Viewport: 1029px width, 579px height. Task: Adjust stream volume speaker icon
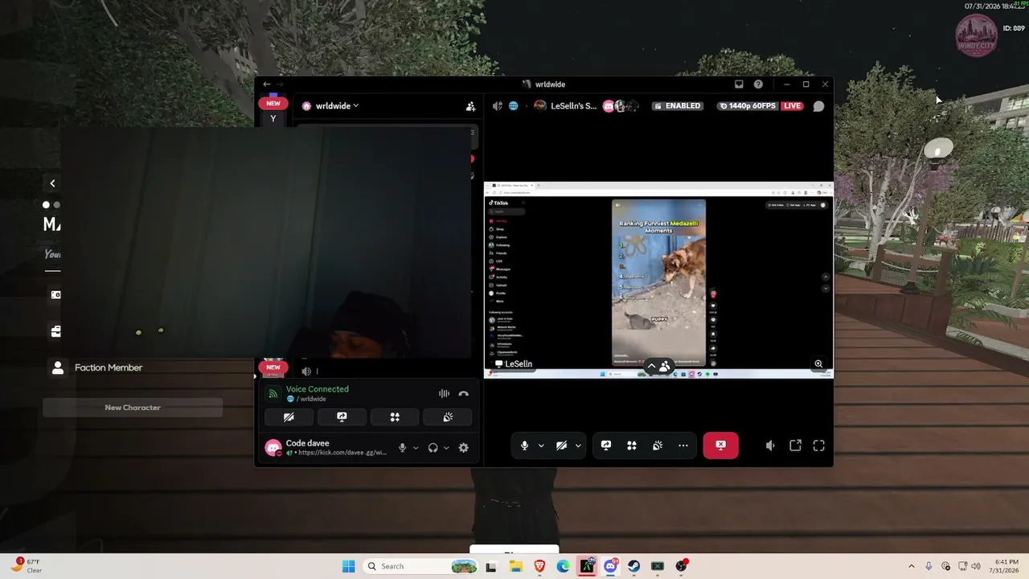(770, 446)
